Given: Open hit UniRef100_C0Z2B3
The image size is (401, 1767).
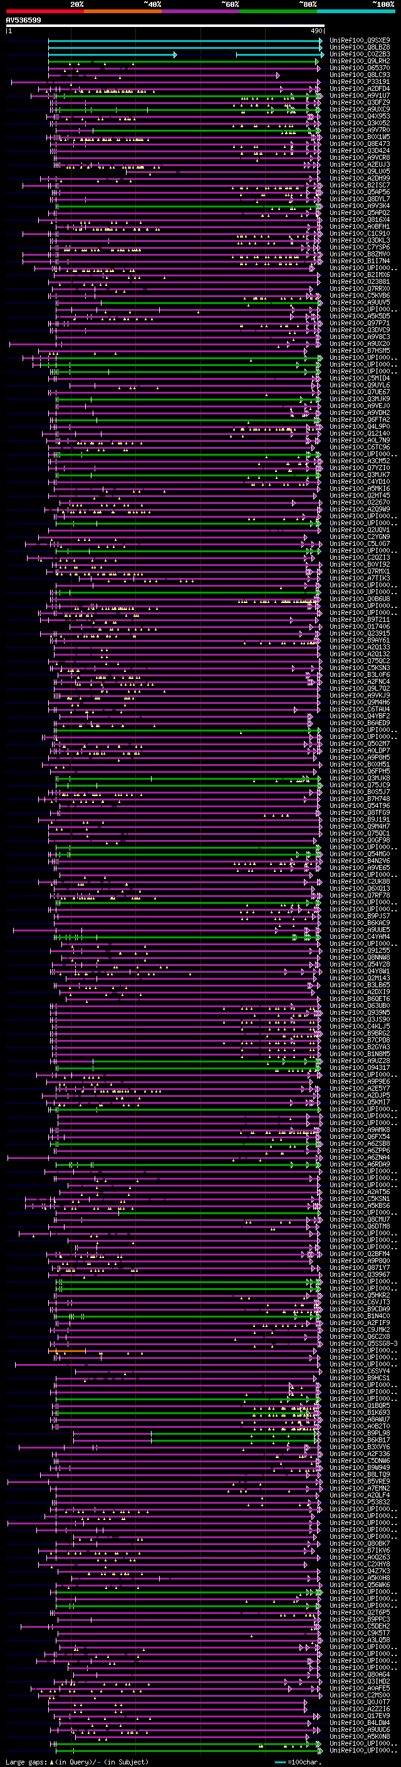Looking at the screenshot, I should pyautogui.click(x=360, y=54).
